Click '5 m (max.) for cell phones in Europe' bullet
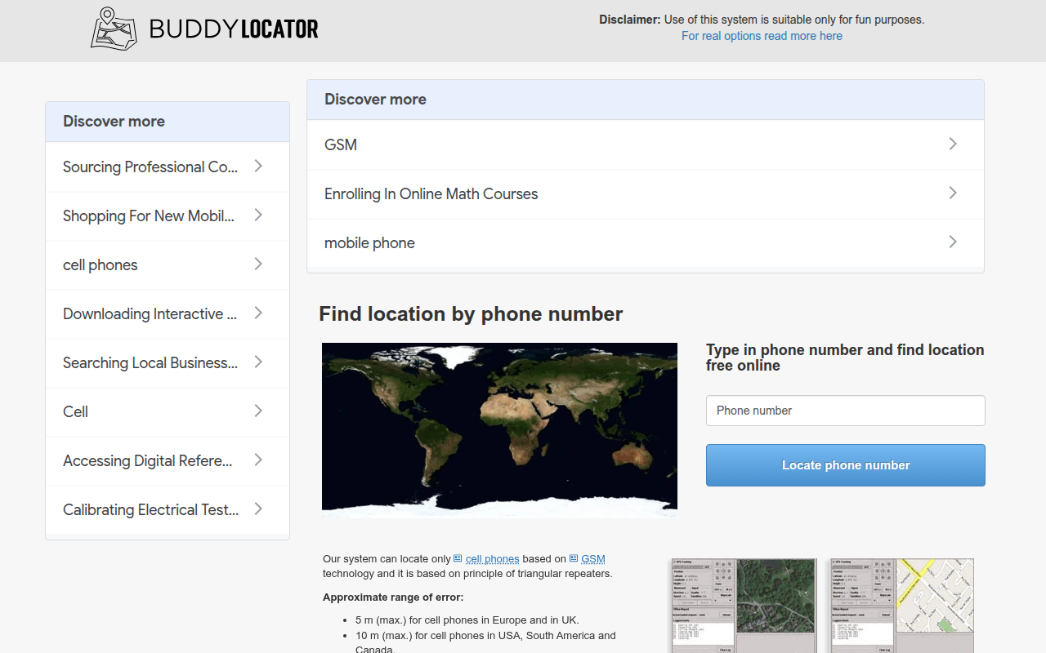Viewport: 1046px width, 653px height. pyautogui.click(x=467, y=620)
